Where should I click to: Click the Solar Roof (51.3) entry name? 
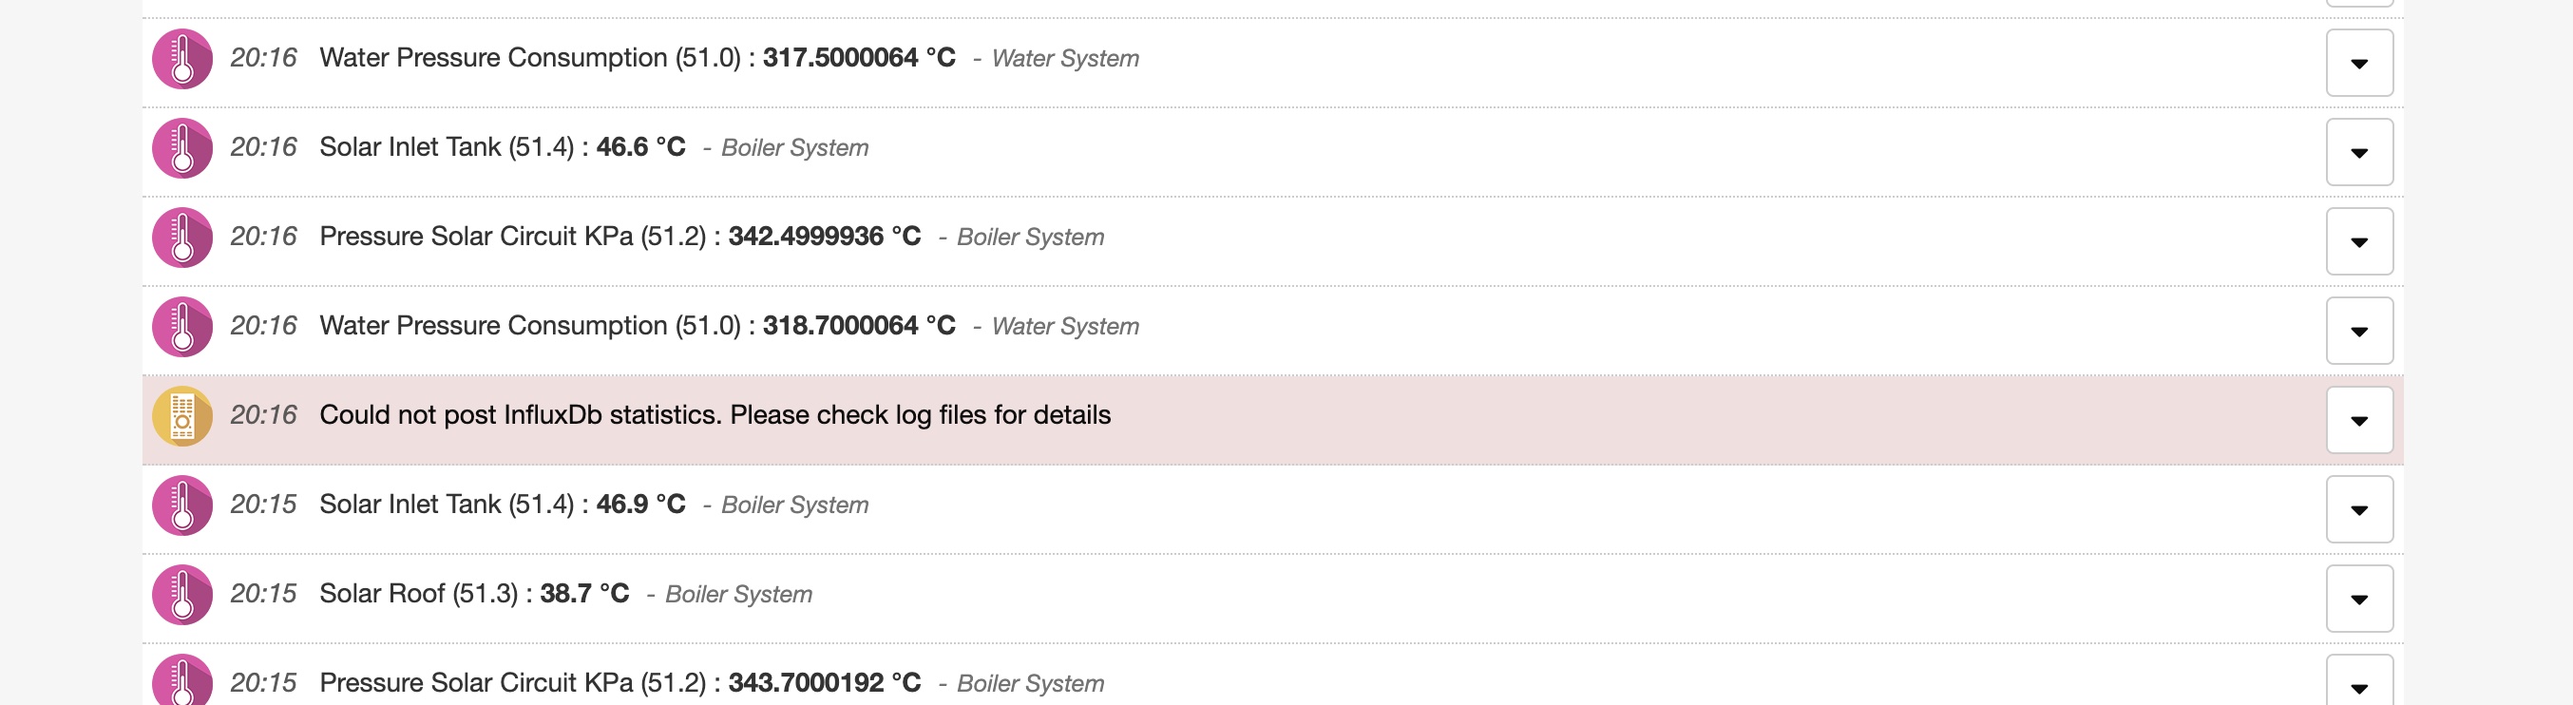(418, 594)
